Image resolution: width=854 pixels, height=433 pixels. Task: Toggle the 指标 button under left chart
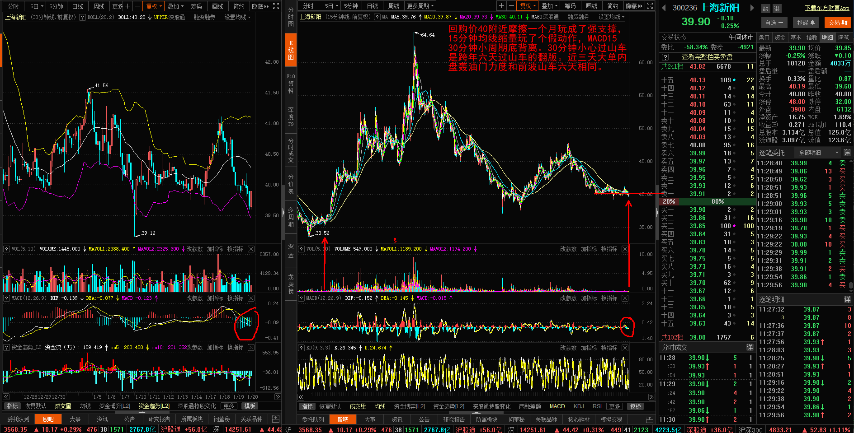[13, 406]
